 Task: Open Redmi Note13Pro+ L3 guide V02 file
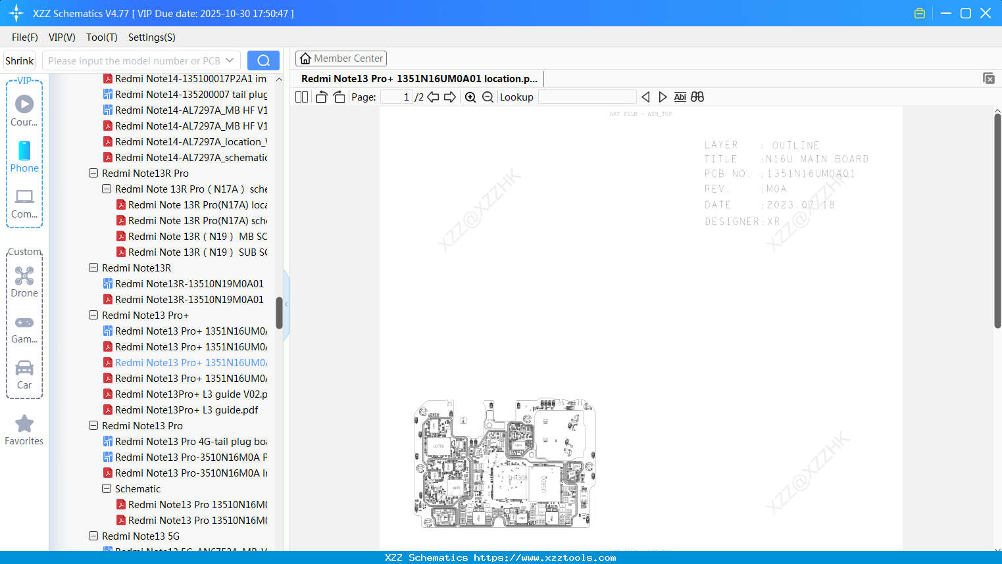coord(191,394)
